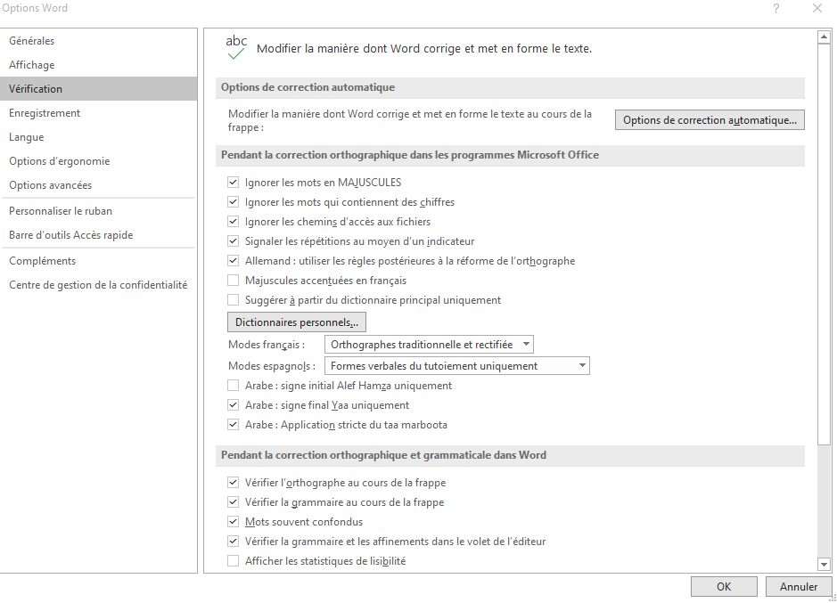Click the scrollbar up arrow
Viewport: 837px width, 603px height.
point(824,37)
